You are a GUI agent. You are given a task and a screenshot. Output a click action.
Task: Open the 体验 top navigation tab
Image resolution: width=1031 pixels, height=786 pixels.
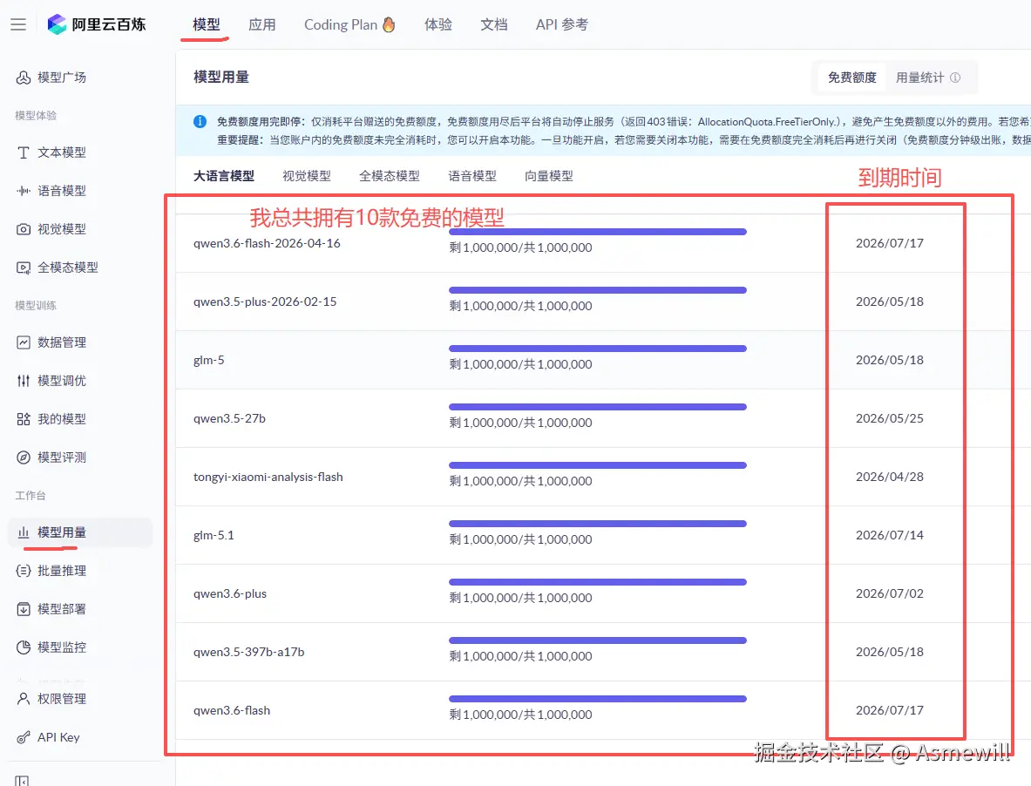(437, 24)
